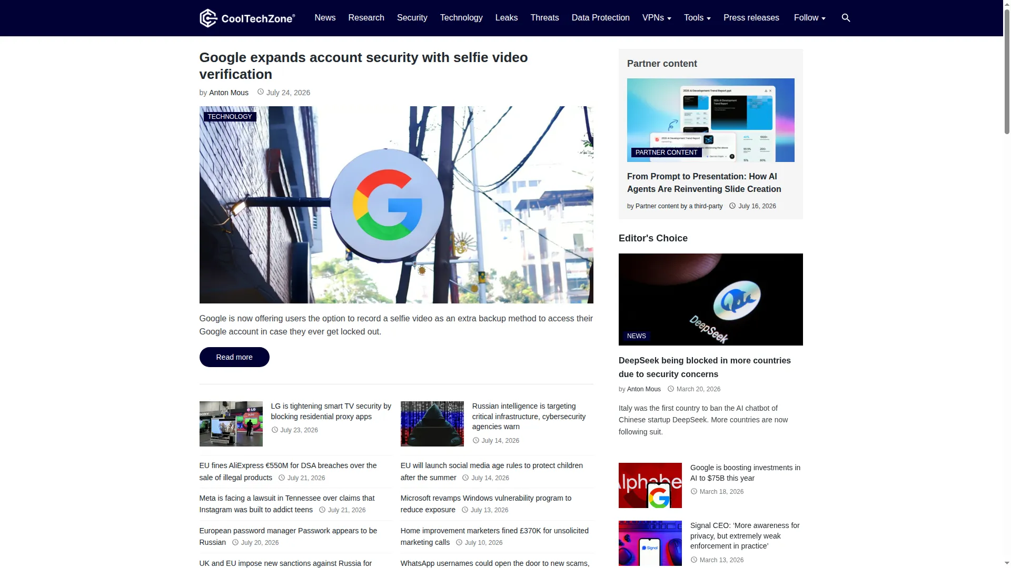Open Home improvement marketers fined article
Screen dimensions: 1011x568
tap(494, 536)
